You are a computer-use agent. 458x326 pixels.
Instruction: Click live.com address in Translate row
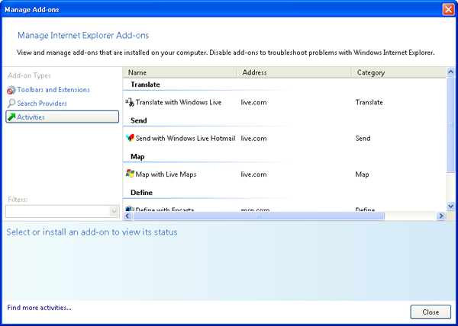(x=253, y=103)
